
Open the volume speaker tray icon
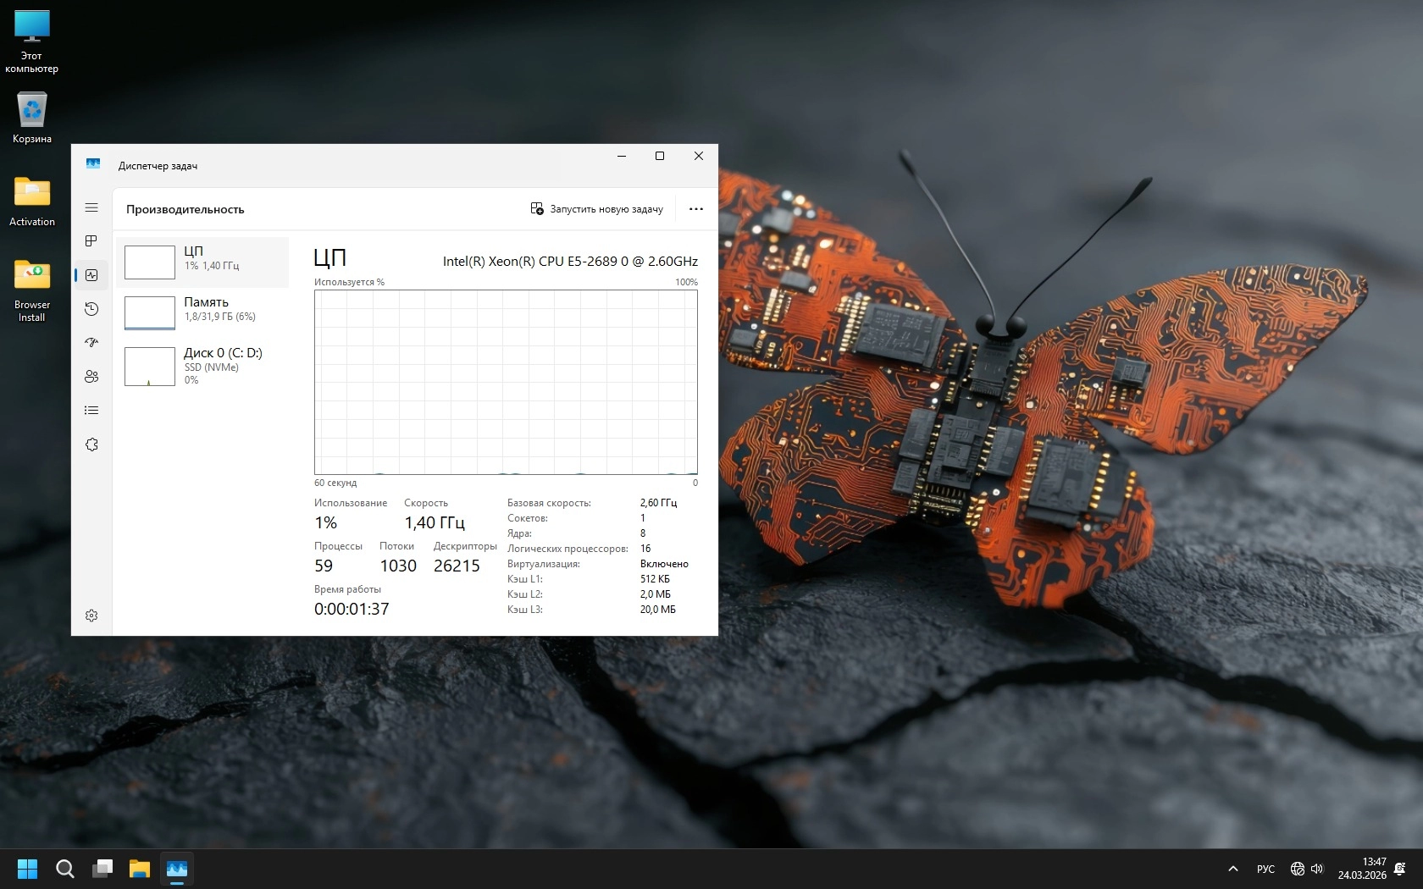(x=1317, y=869)
